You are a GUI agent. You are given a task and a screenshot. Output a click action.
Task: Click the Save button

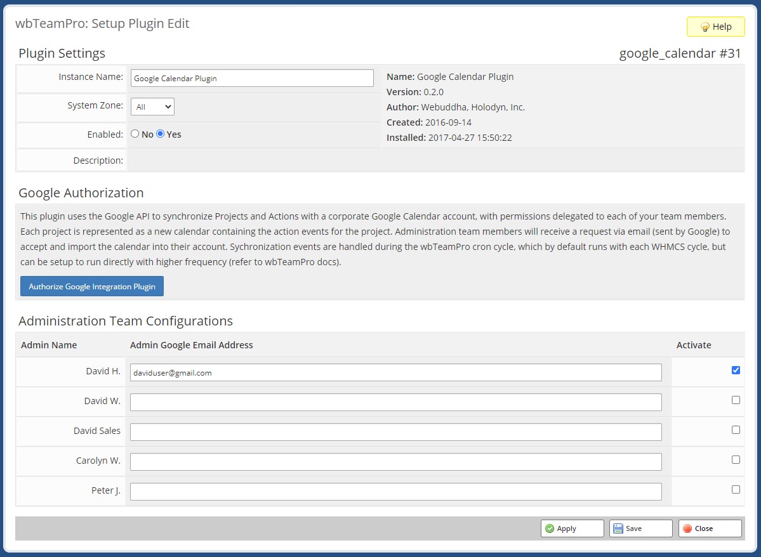coord(640,528)
